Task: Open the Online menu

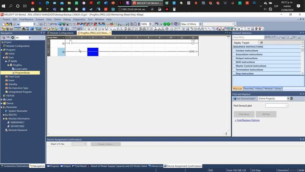Action: [x=57, y=19]
